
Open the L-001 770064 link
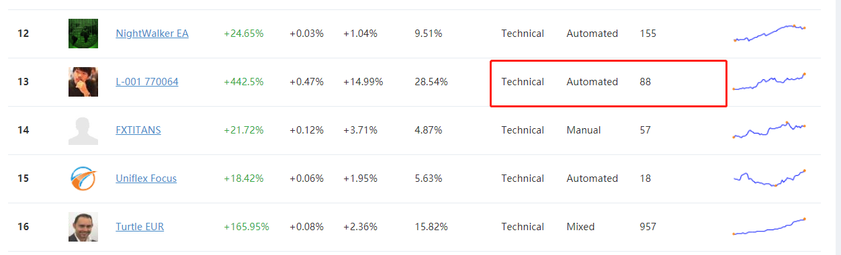click(147, 82)
